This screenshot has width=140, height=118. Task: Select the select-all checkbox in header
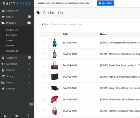[44, 34]
